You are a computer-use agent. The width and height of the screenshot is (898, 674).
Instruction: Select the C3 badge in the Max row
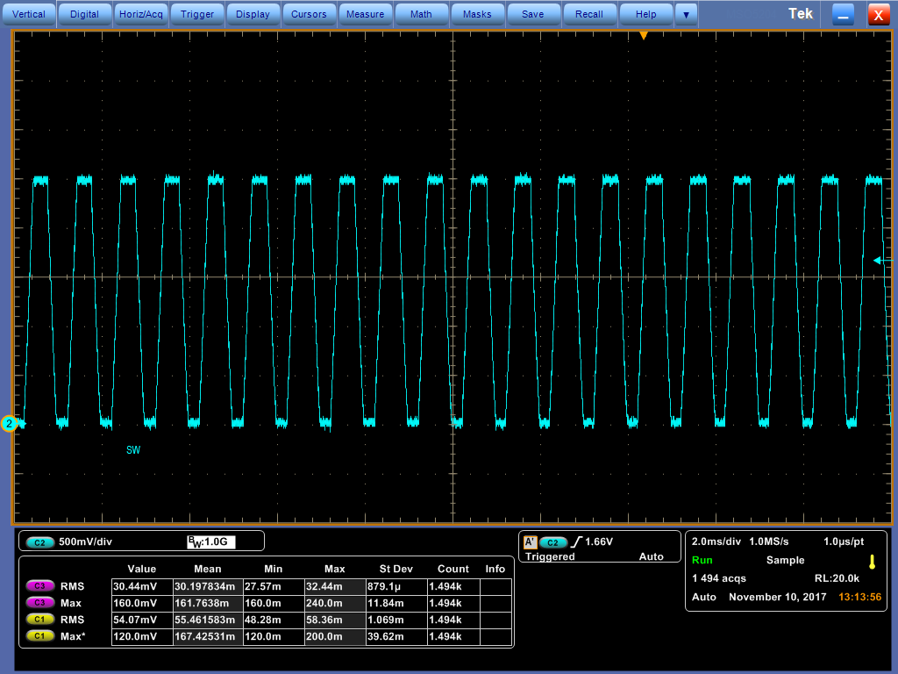tap(39, 603)
